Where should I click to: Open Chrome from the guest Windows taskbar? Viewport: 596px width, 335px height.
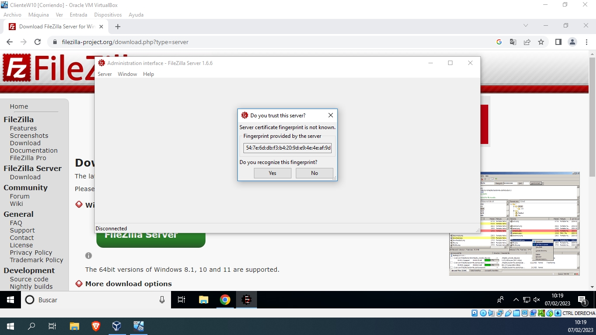[225, 300]
